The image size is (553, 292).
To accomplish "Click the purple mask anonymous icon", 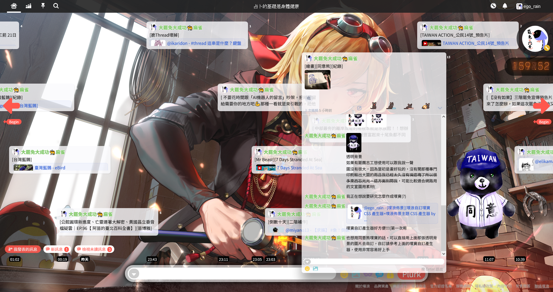I will coord(368,274).
